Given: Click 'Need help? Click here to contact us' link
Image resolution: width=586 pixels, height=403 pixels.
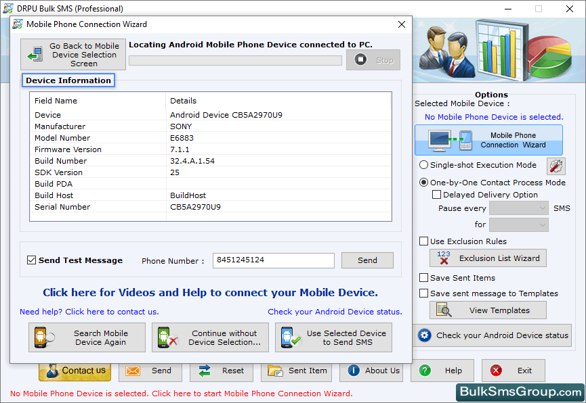Looking at the screenshot, I should pyautogui.click(x=89, y=312).
